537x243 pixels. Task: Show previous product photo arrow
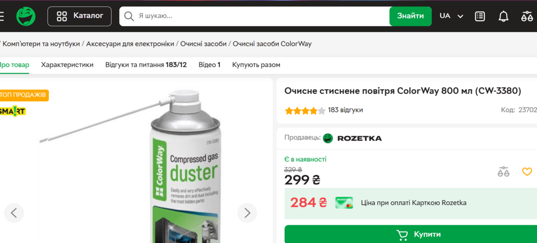click(x=14, y=213)
